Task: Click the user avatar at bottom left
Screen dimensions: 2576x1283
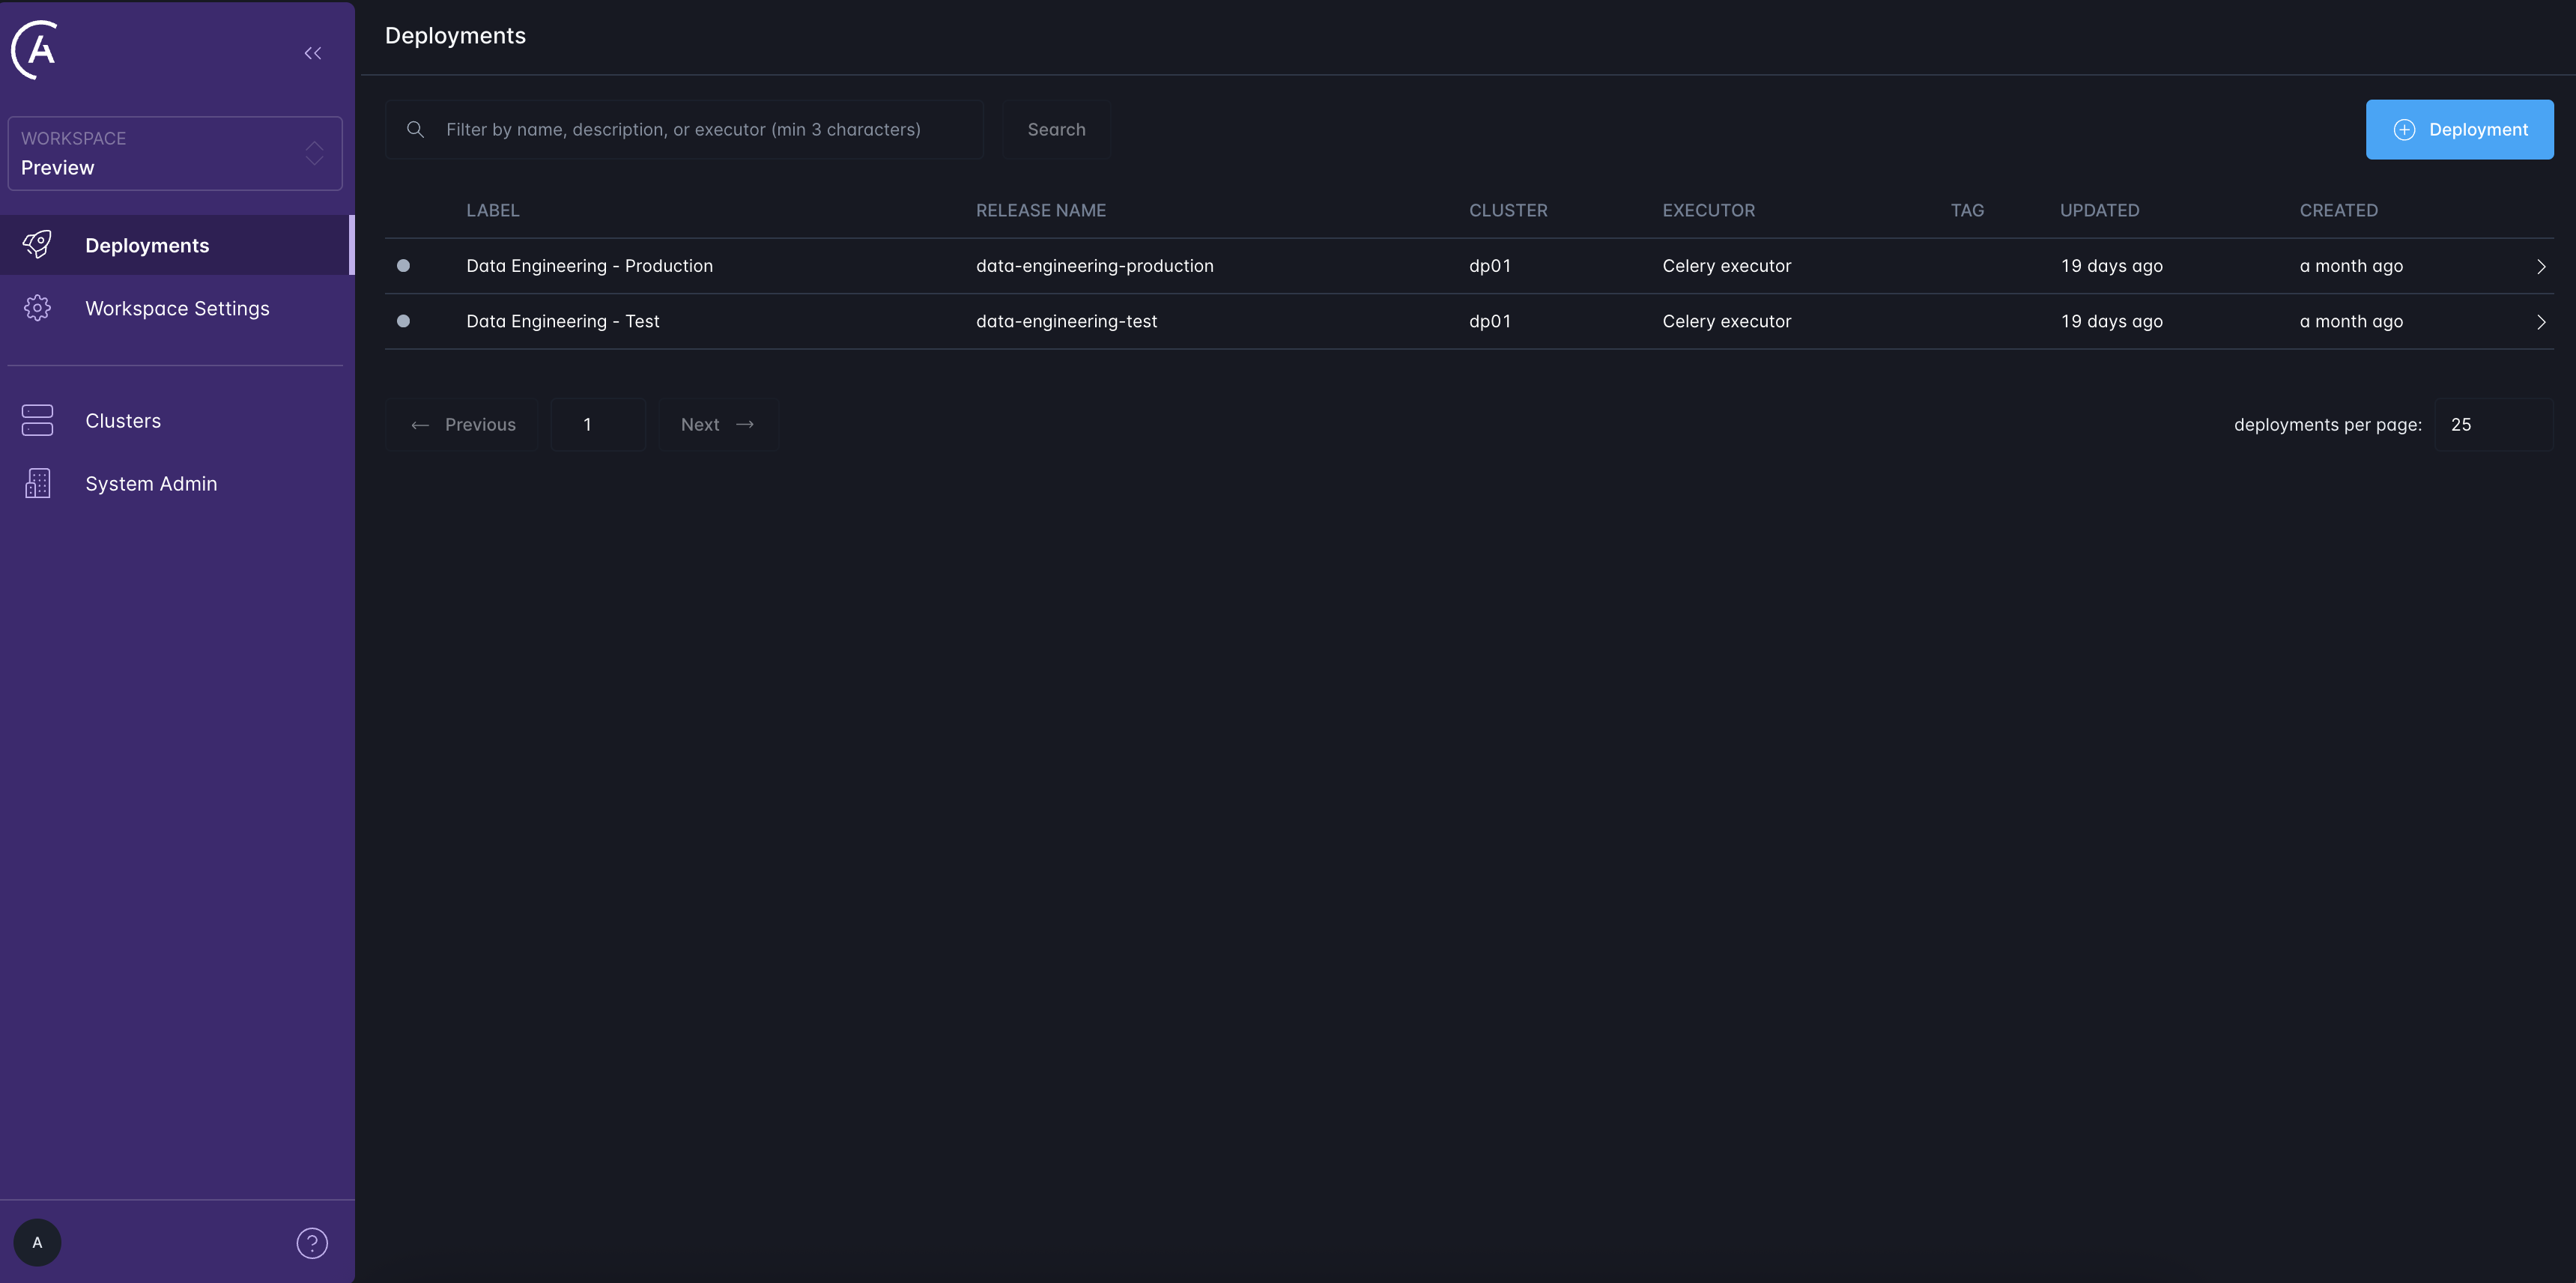Action: [x=37, y=1242]
